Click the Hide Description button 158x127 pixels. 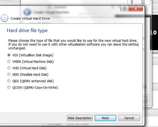[80, 118]
